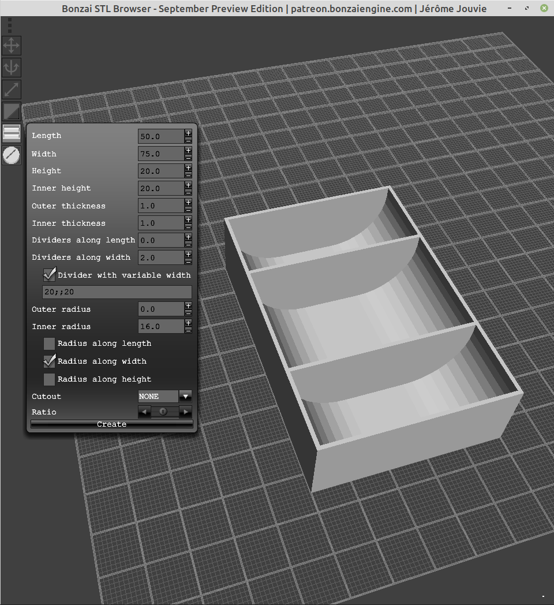Decrease Outer radius with minus button
This screenshot has height=605, width=554.
pyautogui.click(x=188, y=313)
